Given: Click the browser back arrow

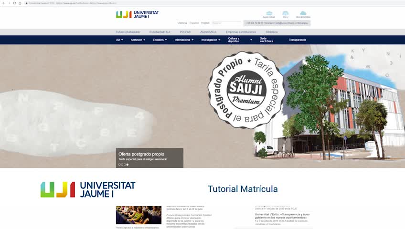Looking at the screenshot, I should [4, 3].
